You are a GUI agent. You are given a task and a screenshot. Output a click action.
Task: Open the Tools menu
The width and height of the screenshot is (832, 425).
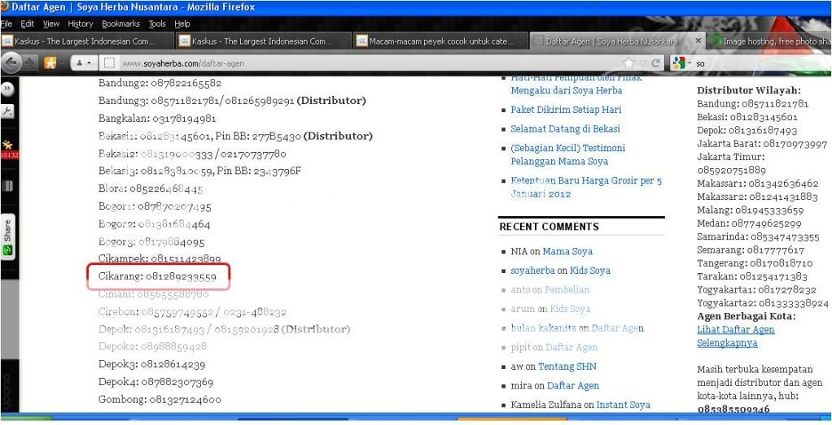[157, 24]
